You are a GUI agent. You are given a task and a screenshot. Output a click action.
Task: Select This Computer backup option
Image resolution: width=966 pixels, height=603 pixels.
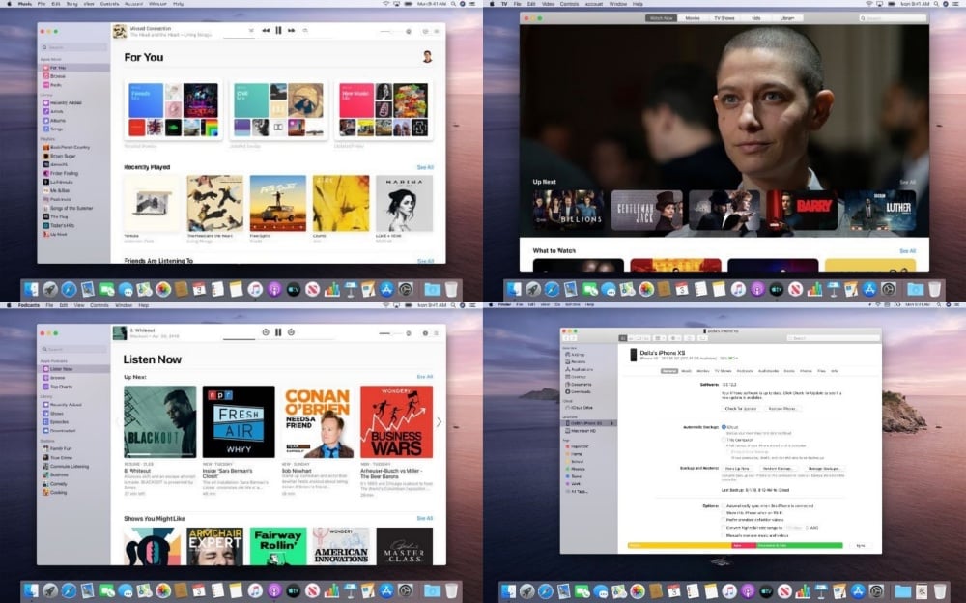(724, 439)
